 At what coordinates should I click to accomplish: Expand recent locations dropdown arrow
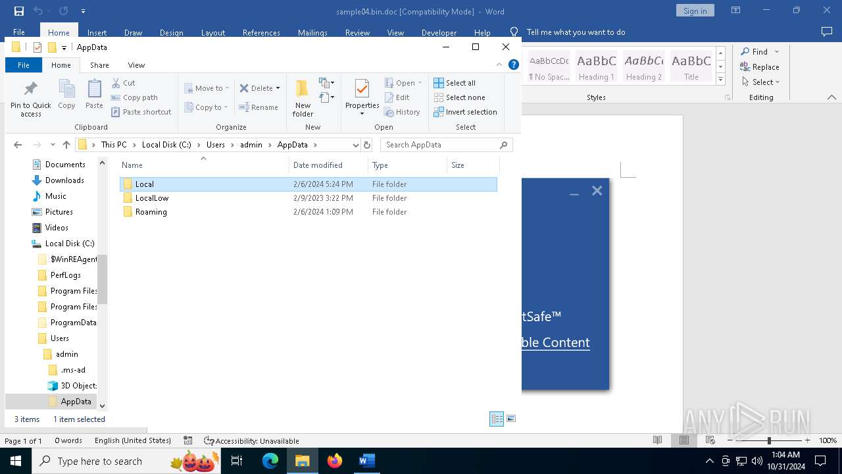(53, 145)
